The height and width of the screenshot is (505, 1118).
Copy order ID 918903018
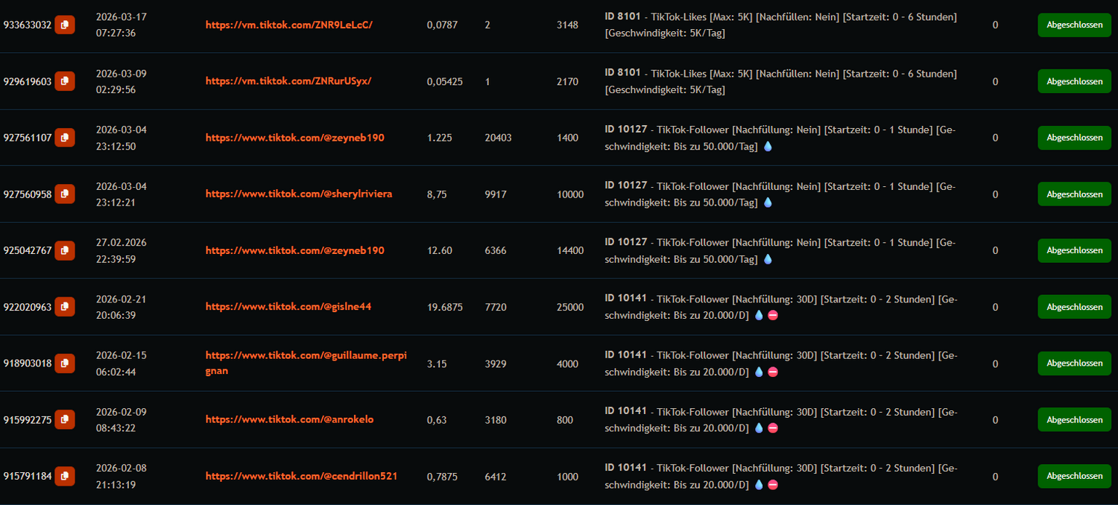tap(65, 363)
